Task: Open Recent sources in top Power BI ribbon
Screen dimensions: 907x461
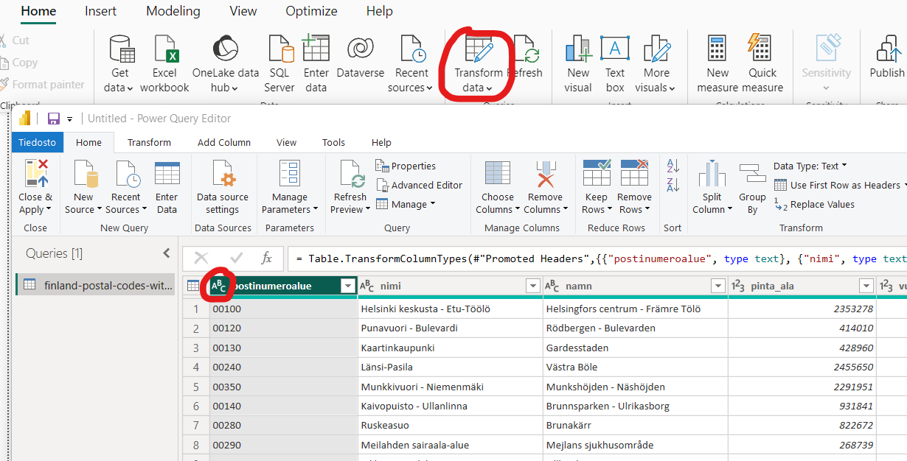Action: [411, 64]
